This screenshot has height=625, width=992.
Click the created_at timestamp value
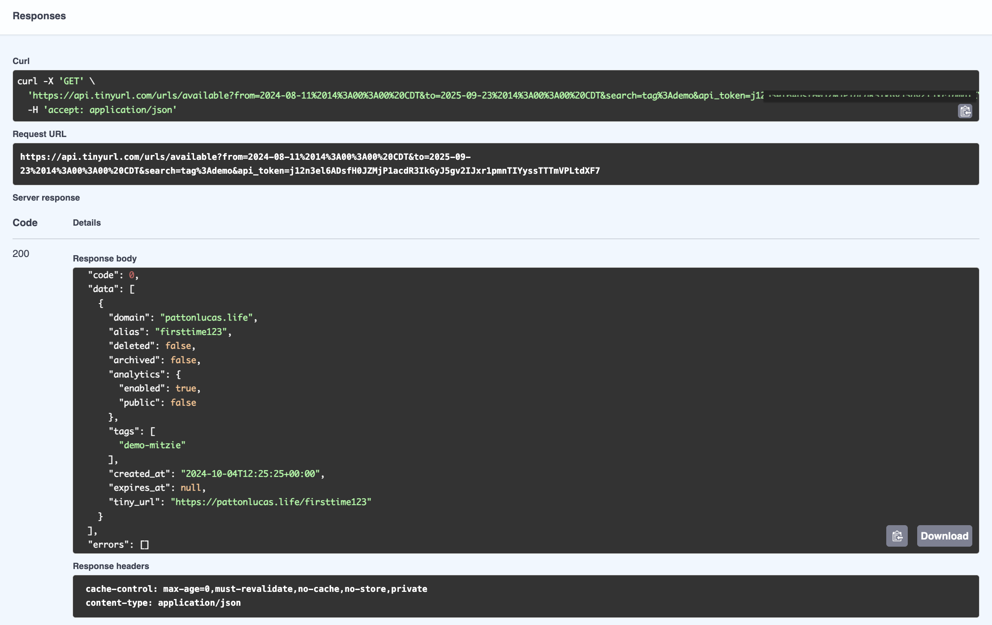250,474
